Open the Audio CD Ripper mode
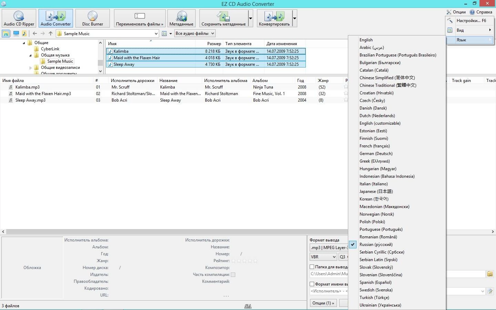496x310 pixels. point(19,18)
